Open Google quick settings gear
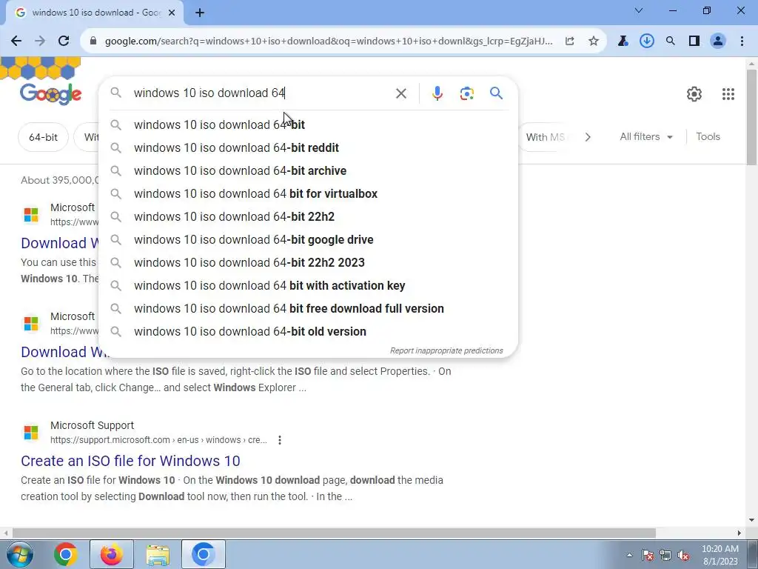Viewport: 758px width, 569px height. point(694,94)
